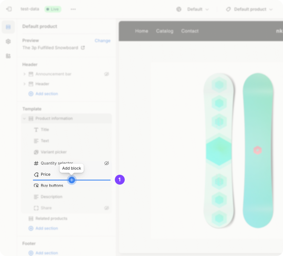The image size is (283, 256).
Task: Open preview product in new window icon
Action: click(83, 48)
